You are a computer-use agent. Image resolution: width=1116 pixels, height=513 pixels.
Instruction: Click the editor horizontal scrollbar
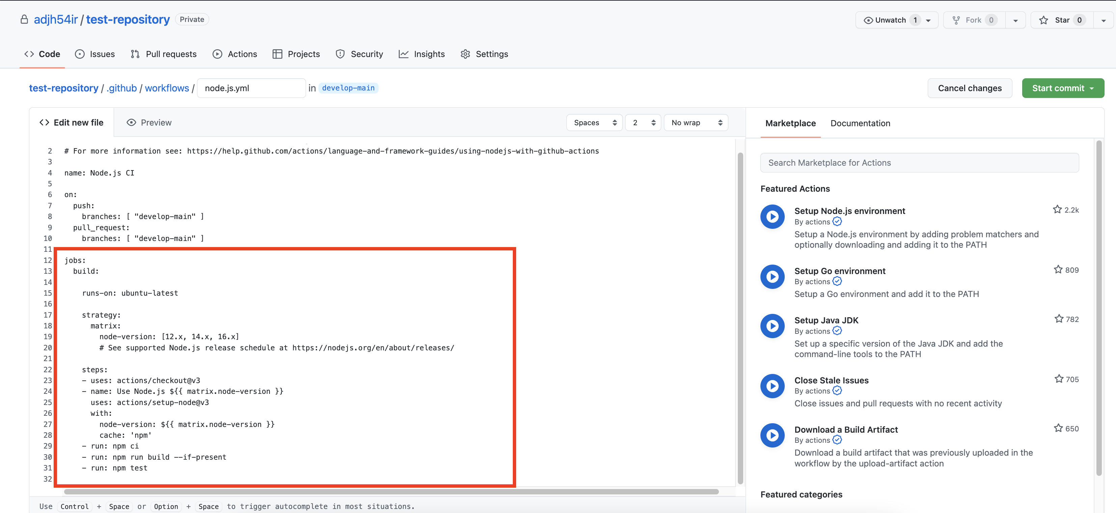click(x=391, y=491)
